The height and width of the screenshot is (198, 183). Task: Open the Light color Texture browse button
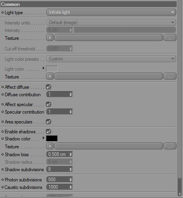tap(170, 76)
